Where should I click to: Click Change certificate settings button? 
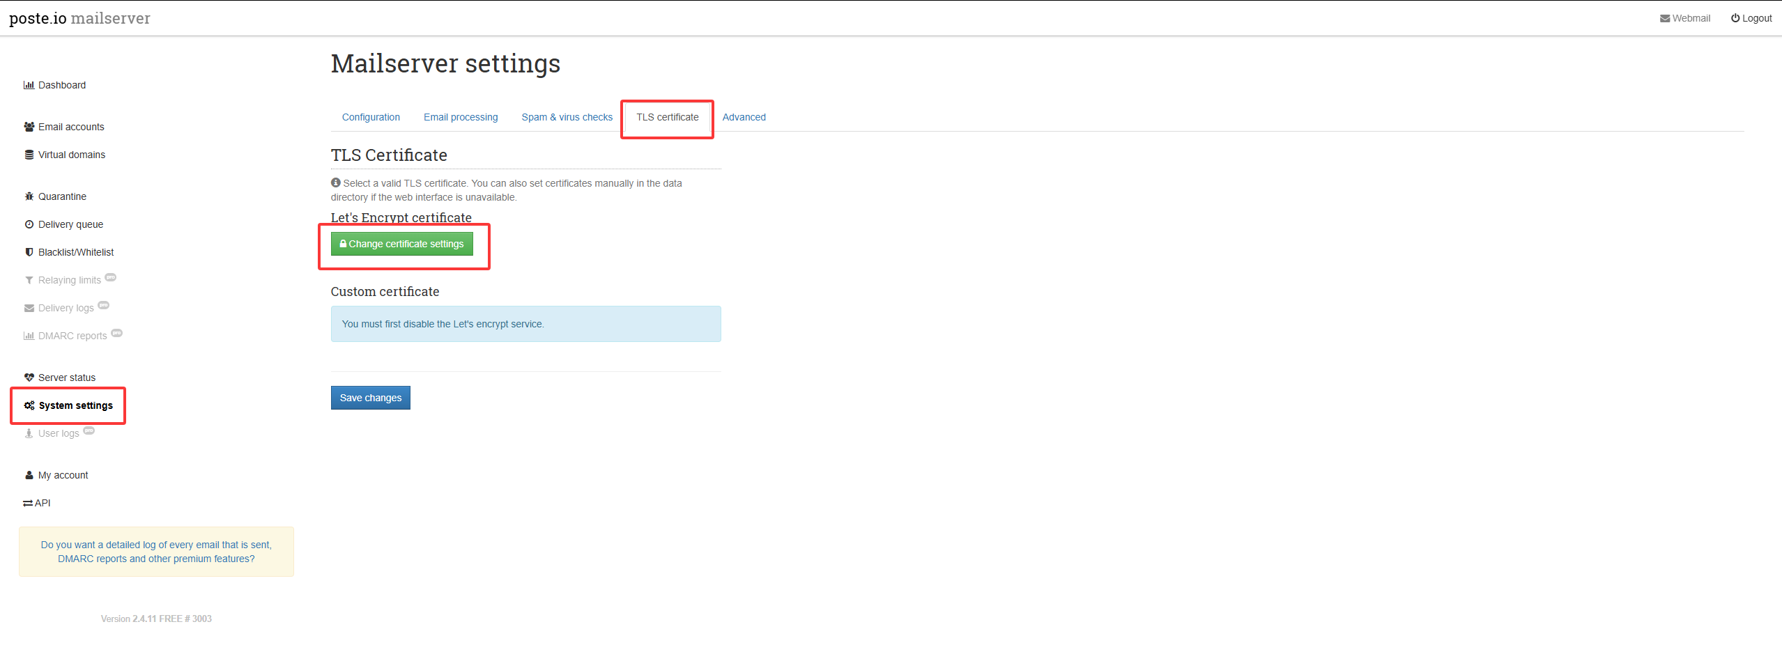tap(402, 244)
